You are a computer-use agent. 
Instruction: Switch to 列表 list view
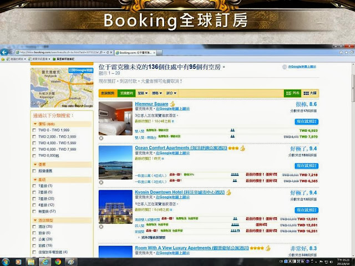click(x=292, y=93)
